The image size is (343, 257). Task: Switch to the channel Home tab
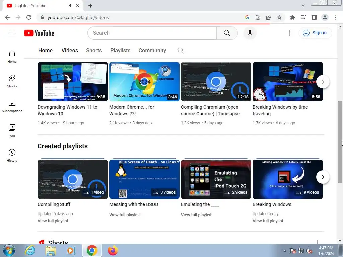click(45, 51)
